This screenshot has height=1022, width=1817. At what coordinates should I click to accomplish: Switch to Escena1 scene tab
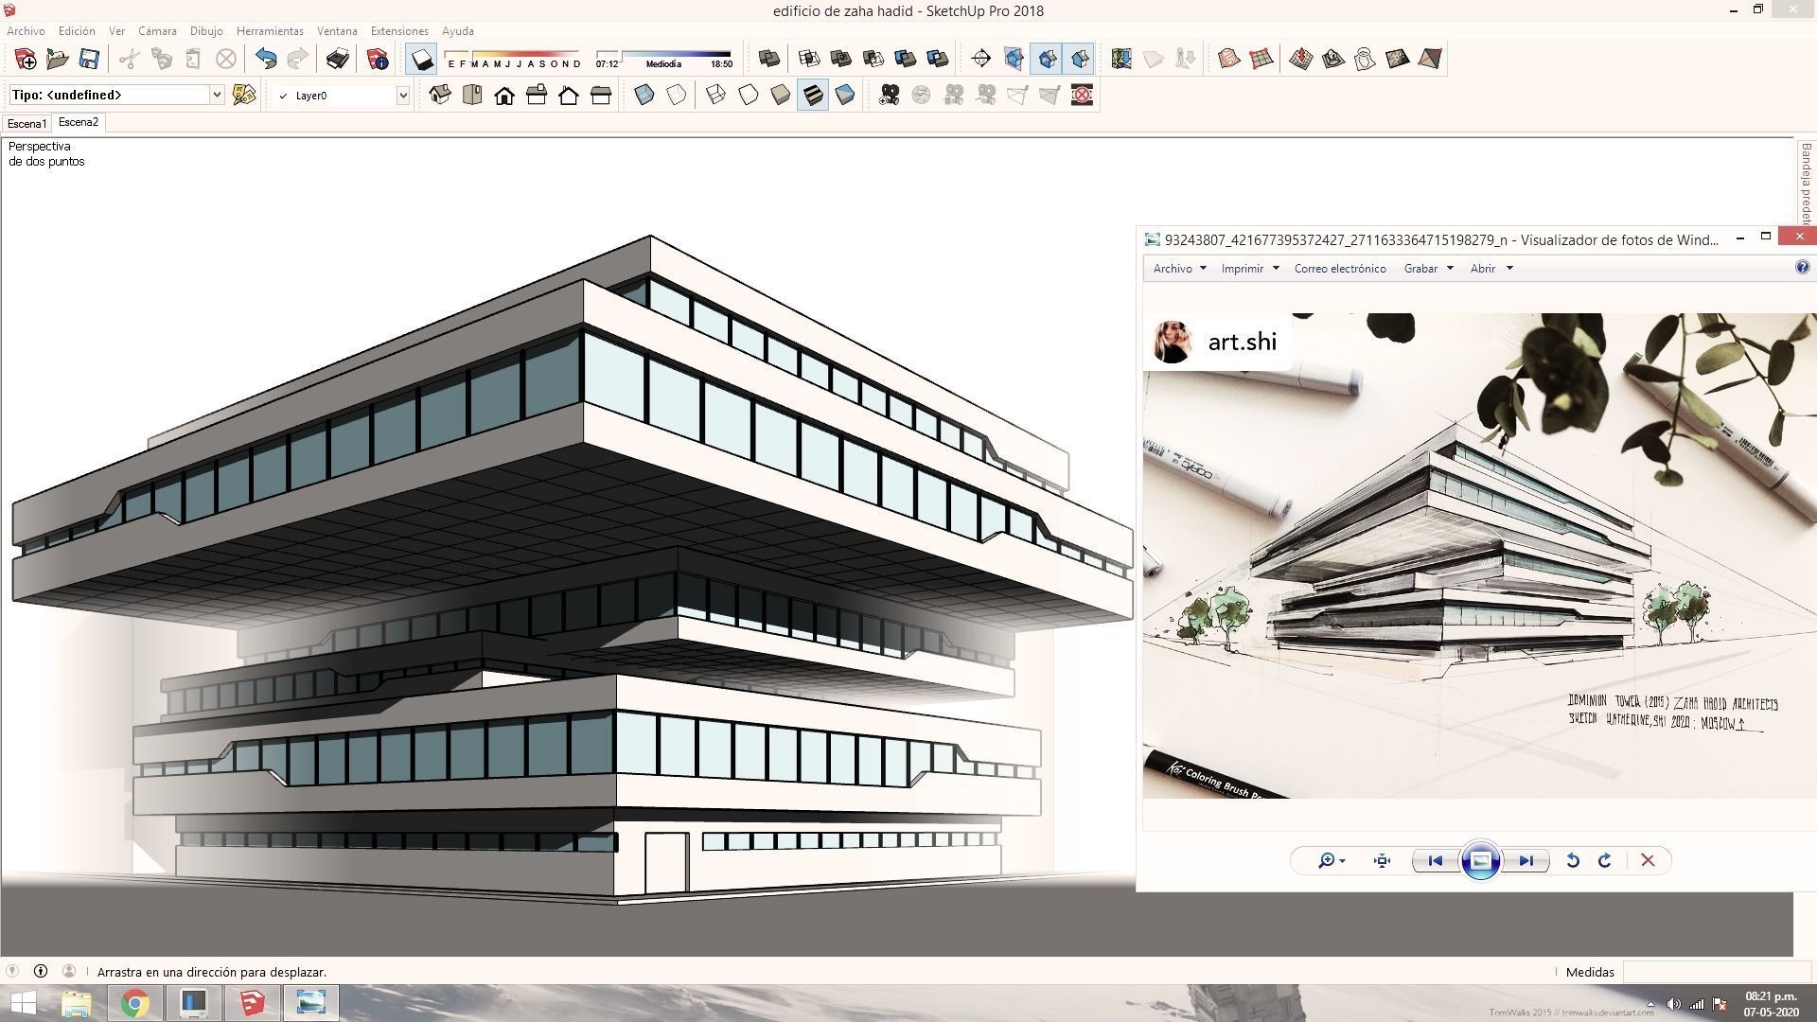26,124
